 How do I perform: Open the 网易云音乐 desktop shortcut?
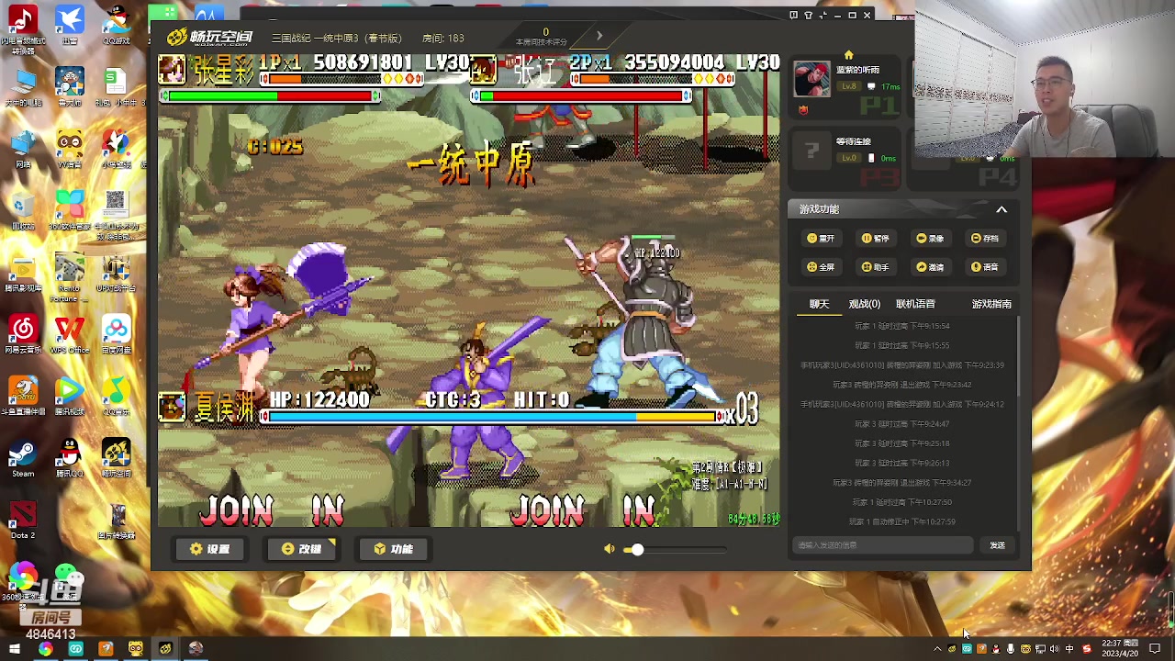(23, 335)
